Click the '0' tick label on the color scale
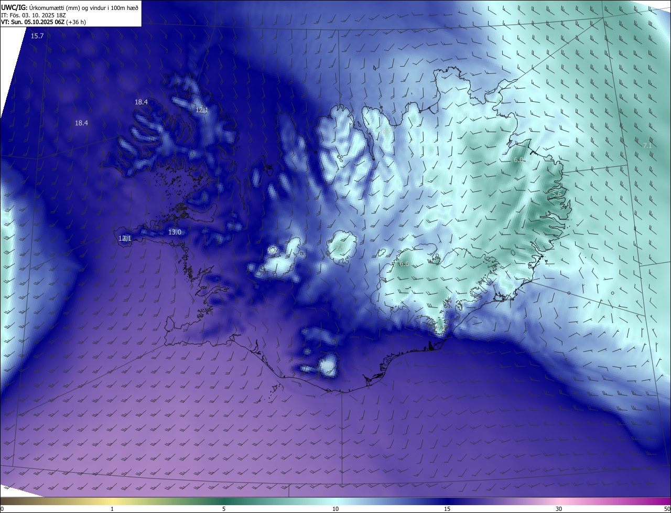 click(2, 509)
